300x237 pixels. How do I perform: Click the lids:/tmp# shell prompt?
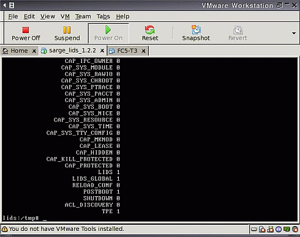point(21,218)
